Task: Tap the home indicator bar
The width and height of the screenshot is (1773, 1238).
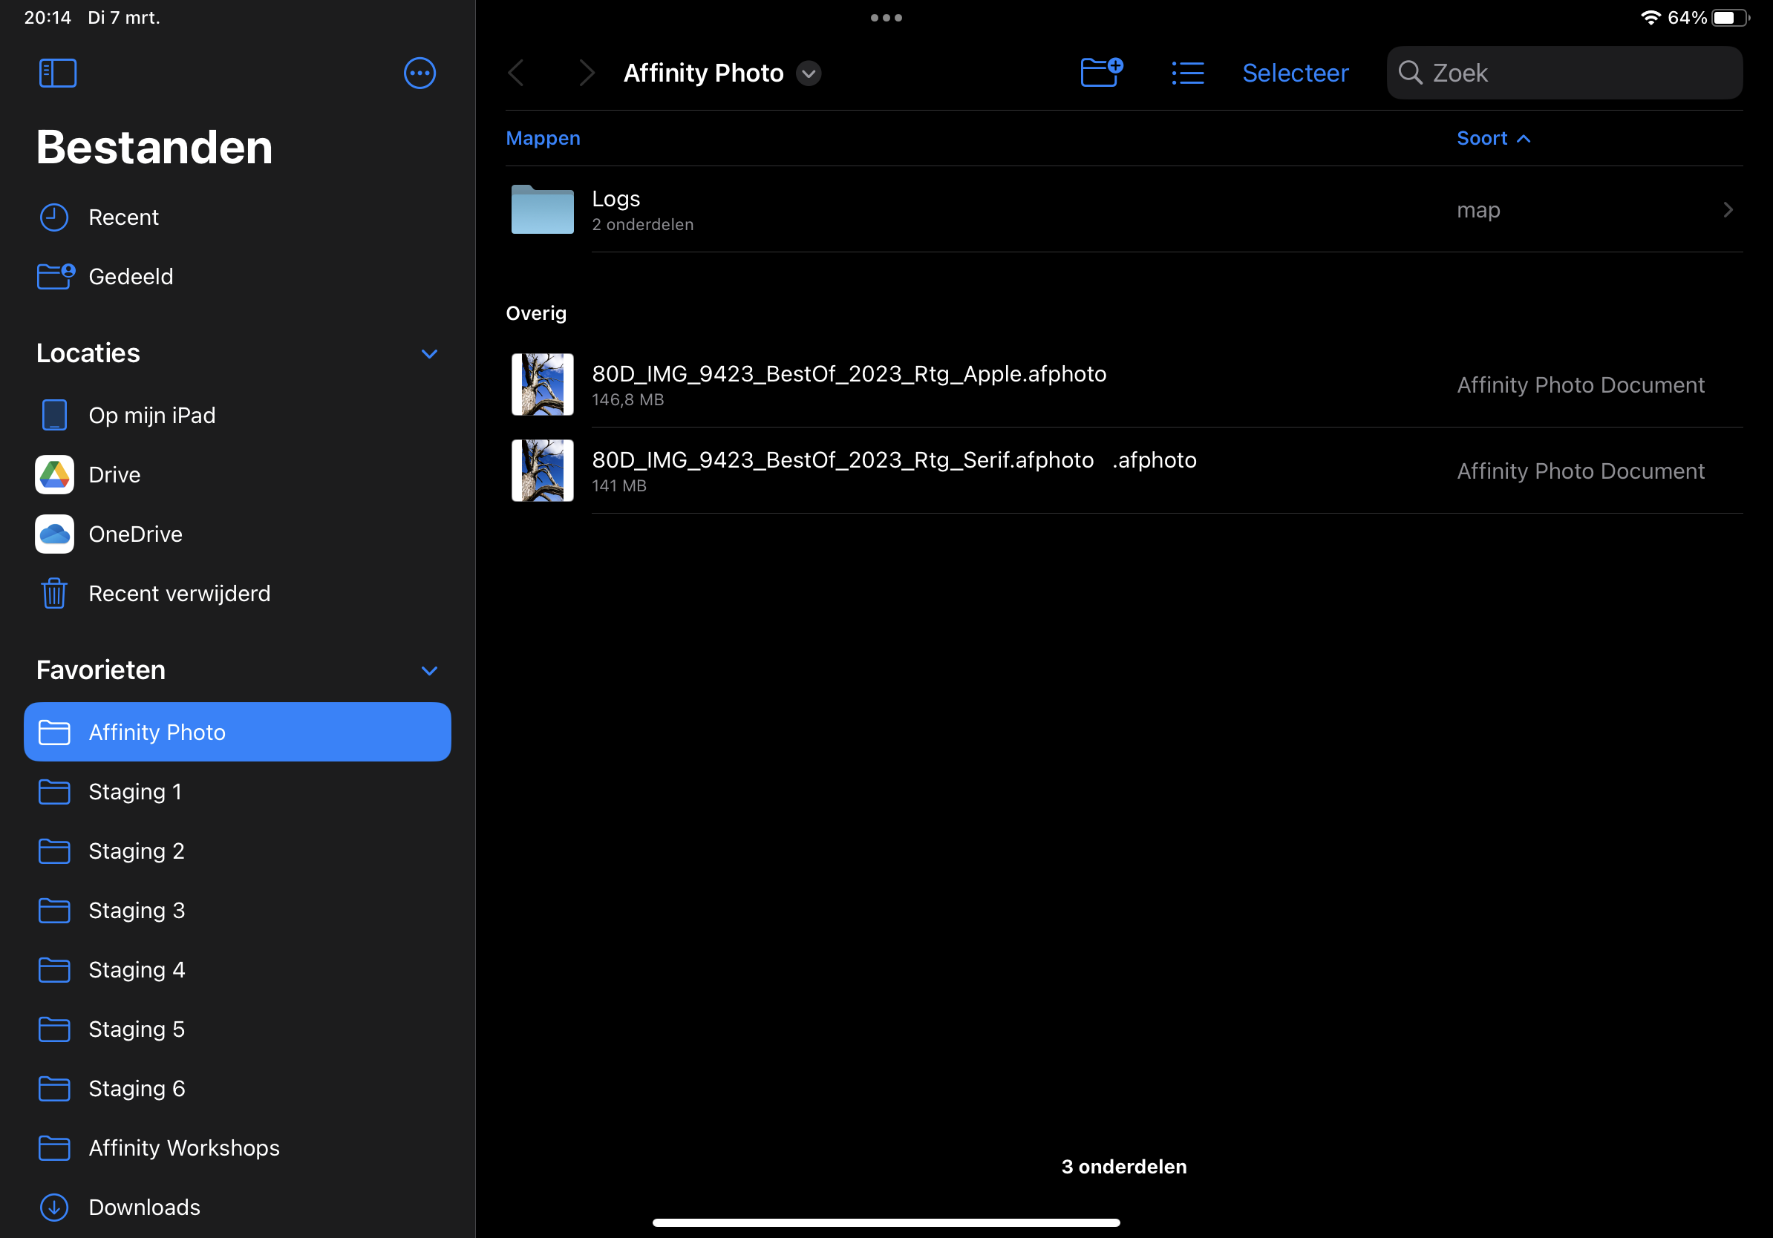Action: click(x=886, y=1222)
